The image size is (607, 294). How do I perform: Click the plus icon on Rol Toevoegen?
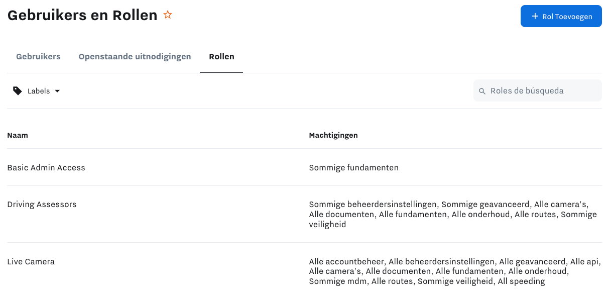point(534,17)
